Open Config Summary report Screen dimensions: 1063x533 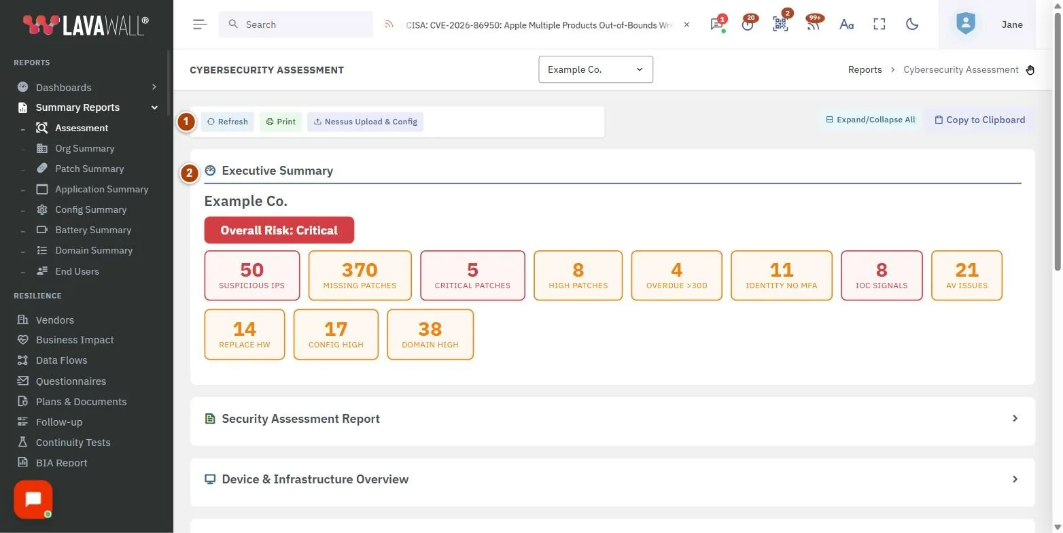(x=90, y=209)
